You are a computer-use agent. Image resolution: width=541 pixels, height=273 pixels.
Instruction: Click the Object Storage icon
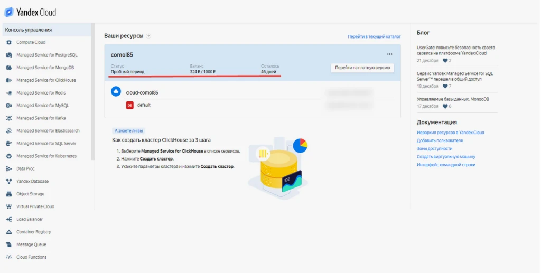pyautogui.click(x=9, y=194)
